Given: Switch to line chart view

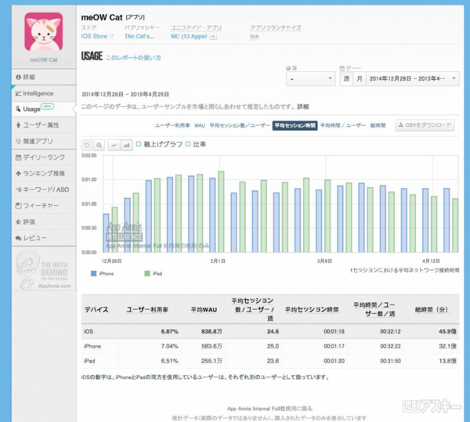Looking at the screenshot, I should 114,146.
